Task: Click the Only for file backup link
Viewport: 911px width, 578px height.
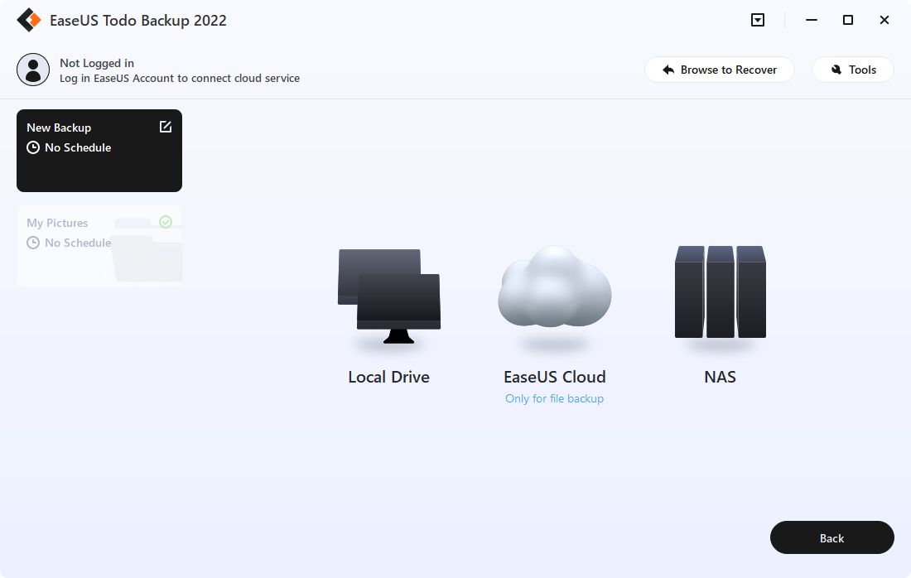Action: click(x=554, y=398)
